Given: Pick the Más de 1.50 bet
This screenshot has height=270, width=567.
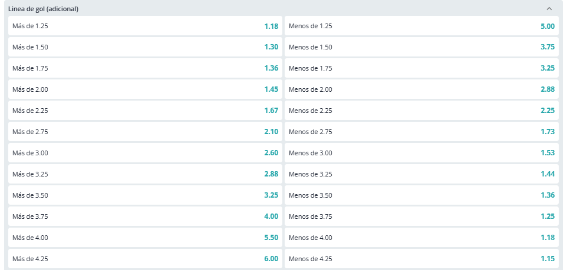Looking at the screenshot, I should (x=145, y=47).
